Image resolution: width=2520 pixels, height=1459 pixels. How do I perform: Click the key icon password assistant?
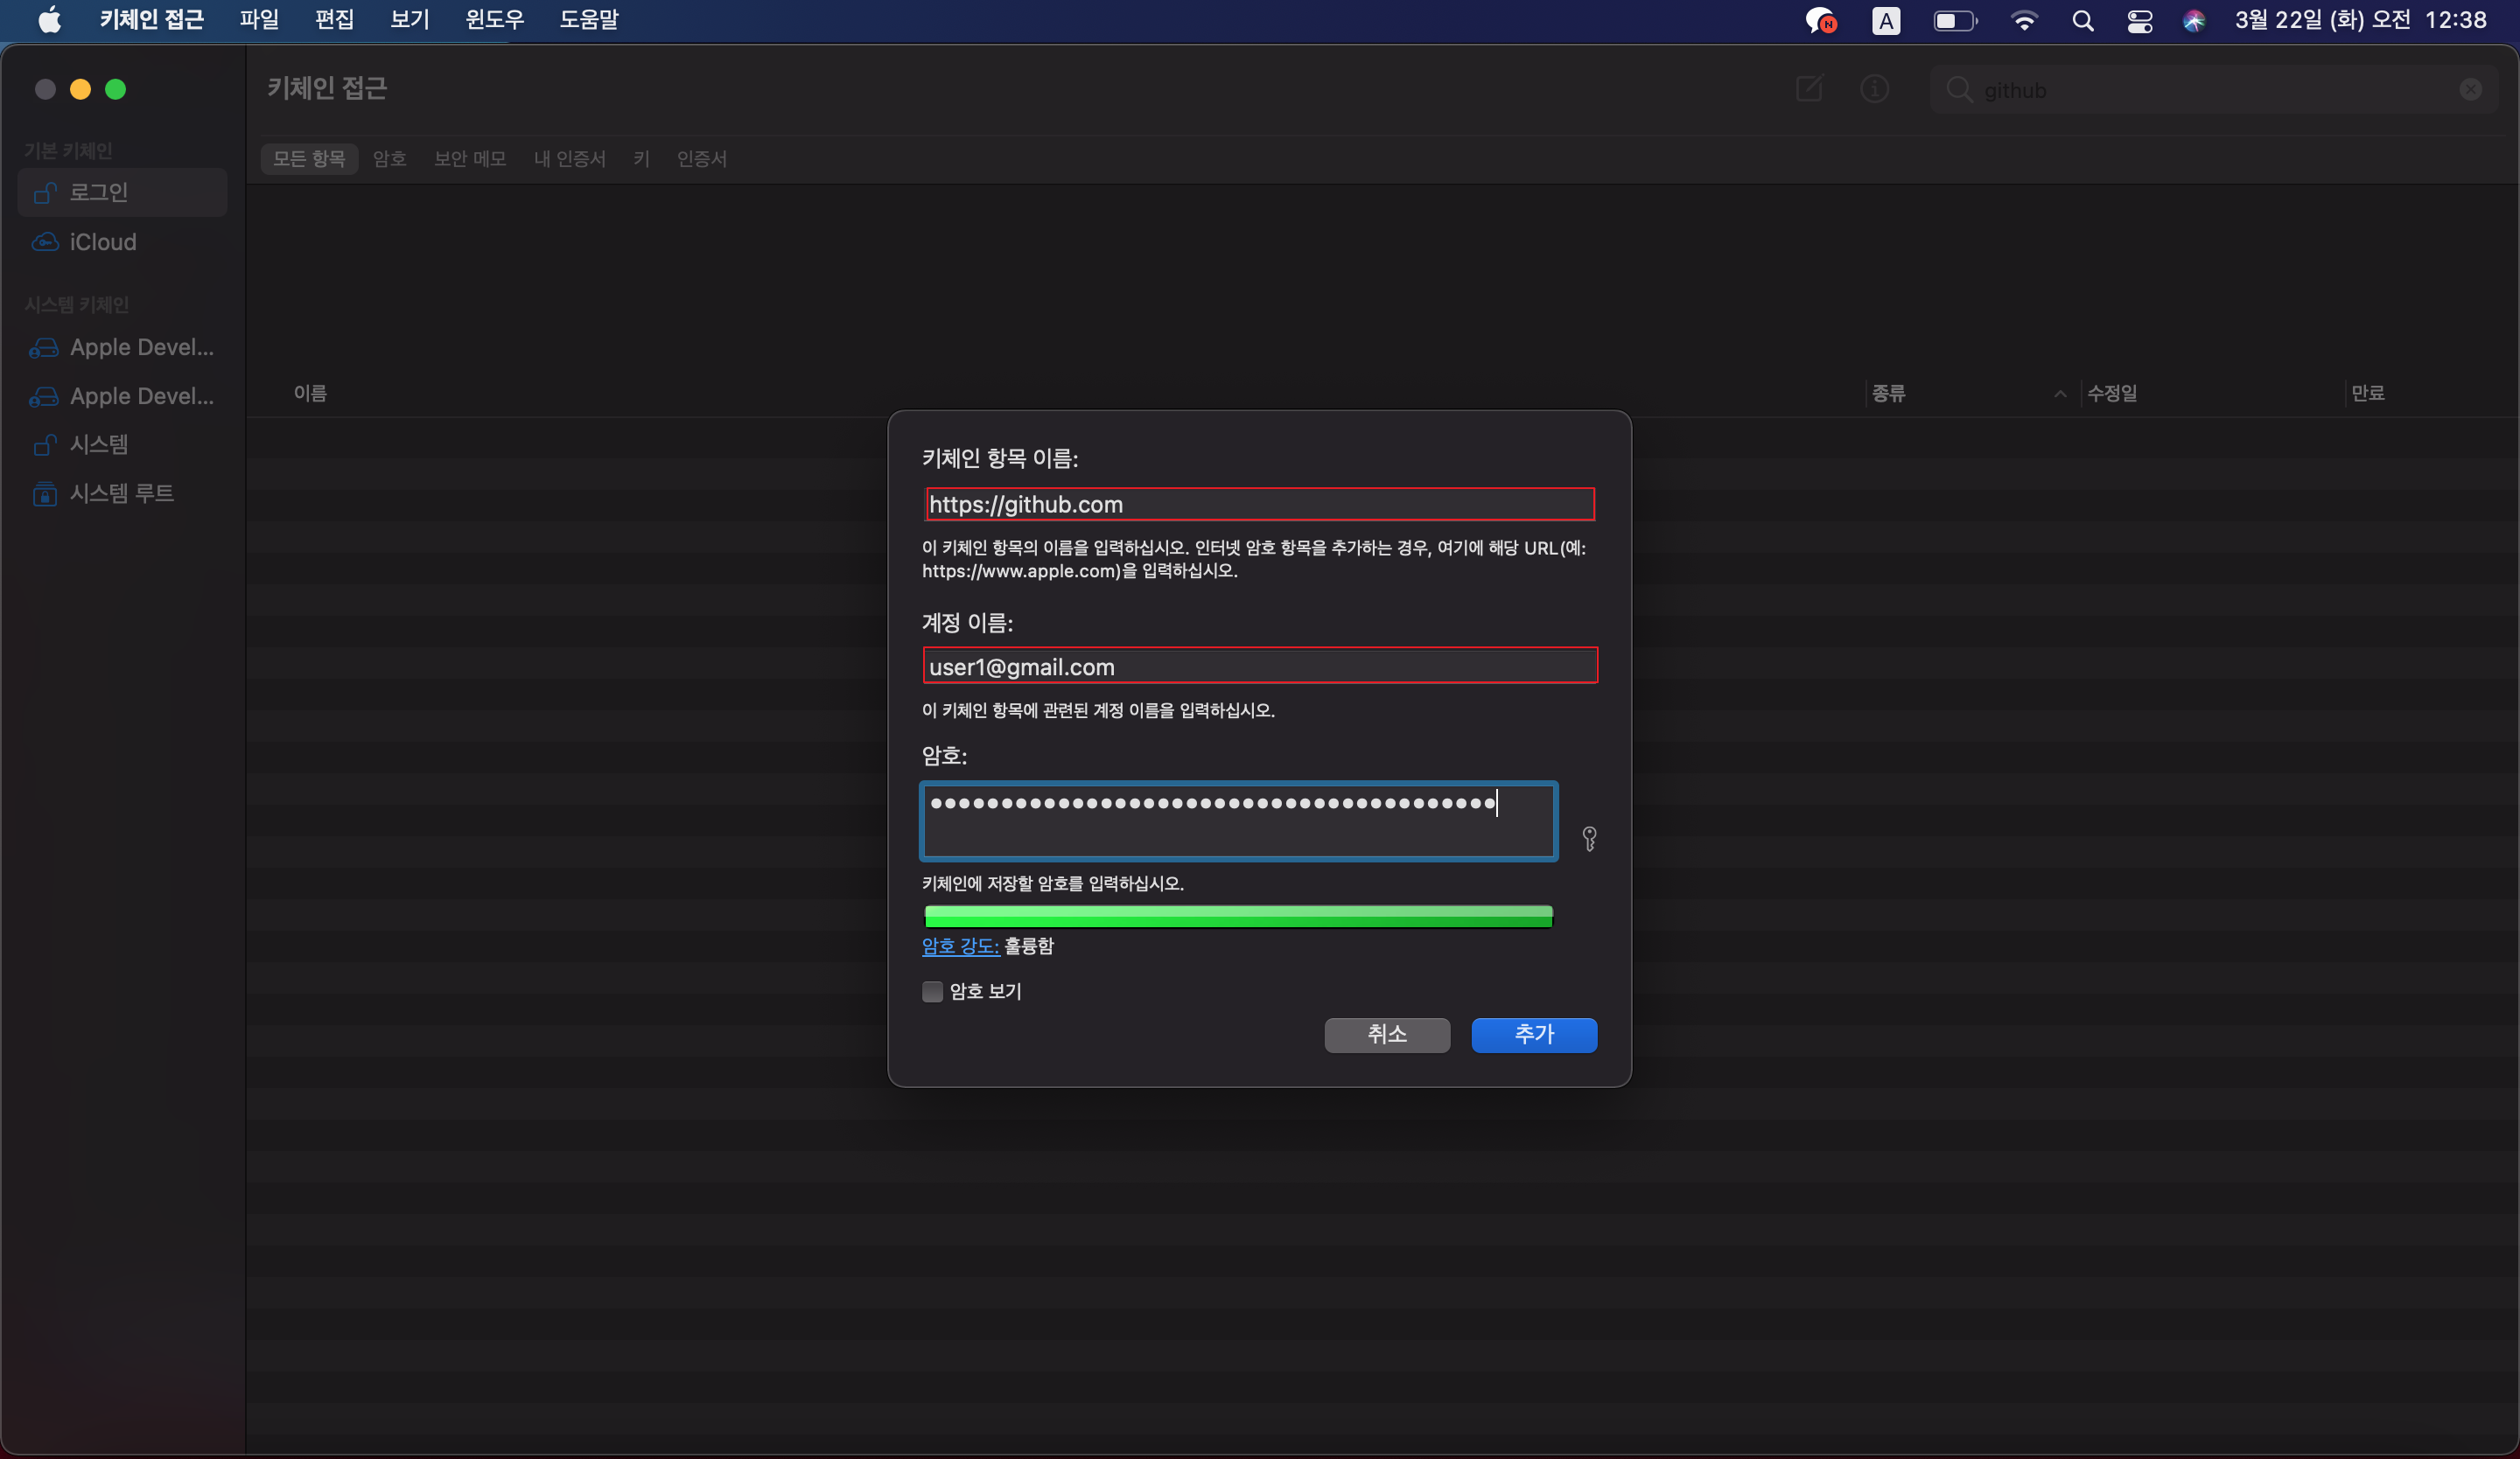tap(1589, 839)
